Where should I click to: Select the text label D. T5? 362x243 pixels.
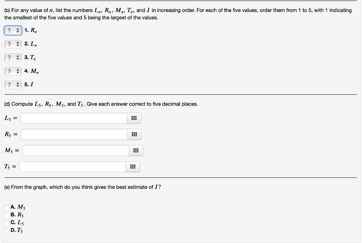pyautogui.click(x=16, y=230)
